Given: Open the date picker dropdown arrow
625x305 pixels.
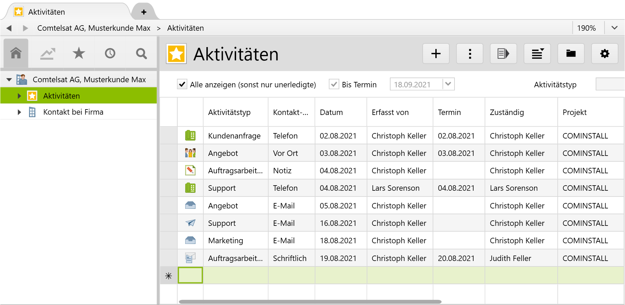Looking at the screenshot, I should (x=448, y=84).
